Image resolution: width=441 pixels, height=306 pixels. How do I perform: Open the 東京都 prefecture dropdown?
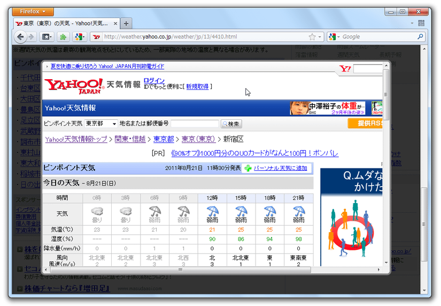point(101,124)
